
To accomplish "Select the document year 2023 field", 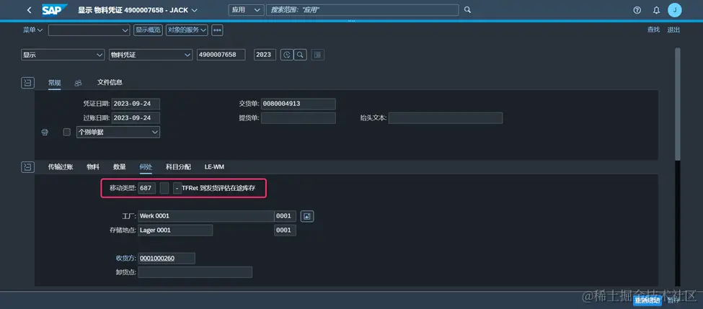I will (265, 55).
